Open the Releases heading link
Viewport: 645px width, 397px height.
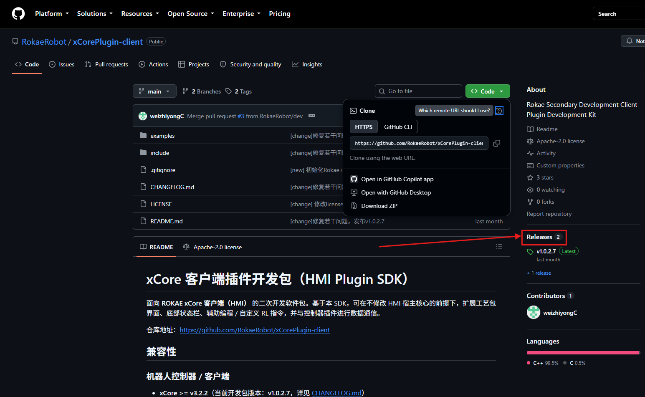pos(544,237)
